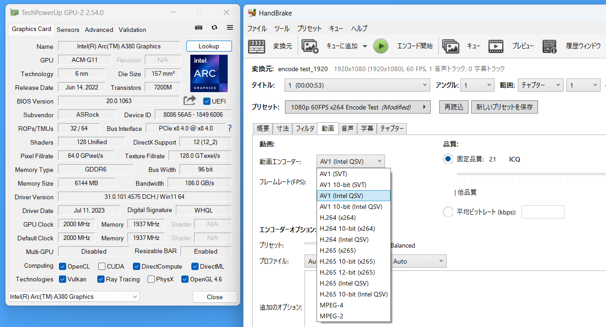Toggle the DirectCompute checkbox
The width and height of the screenshot is (606, 327).
pyautogui.click(x=136, y=266)
